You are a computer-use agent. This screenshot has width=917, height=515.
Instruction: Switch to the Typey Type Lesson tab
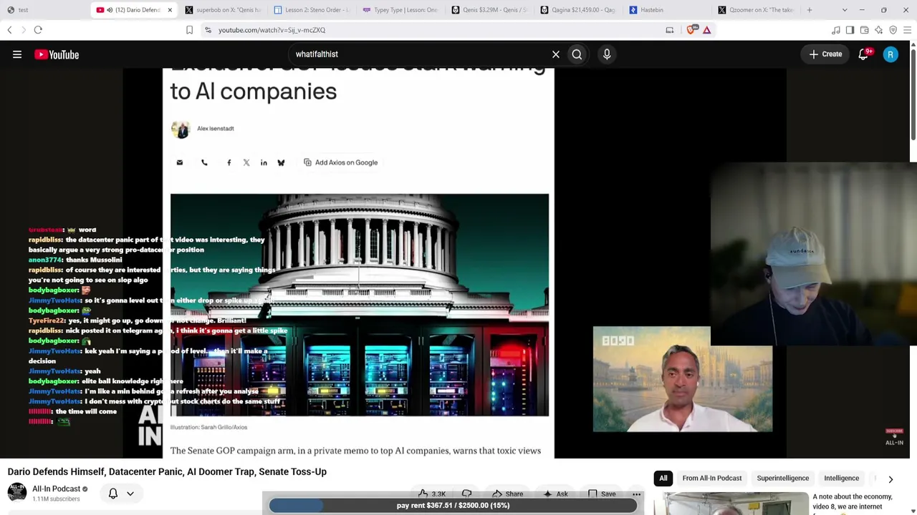(x=400, y=10)
